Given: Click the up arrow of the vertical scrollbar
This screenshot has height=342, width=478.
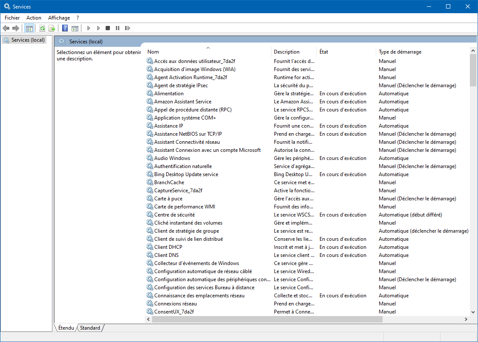Looking at the screenshot, I should coord(473,51).
